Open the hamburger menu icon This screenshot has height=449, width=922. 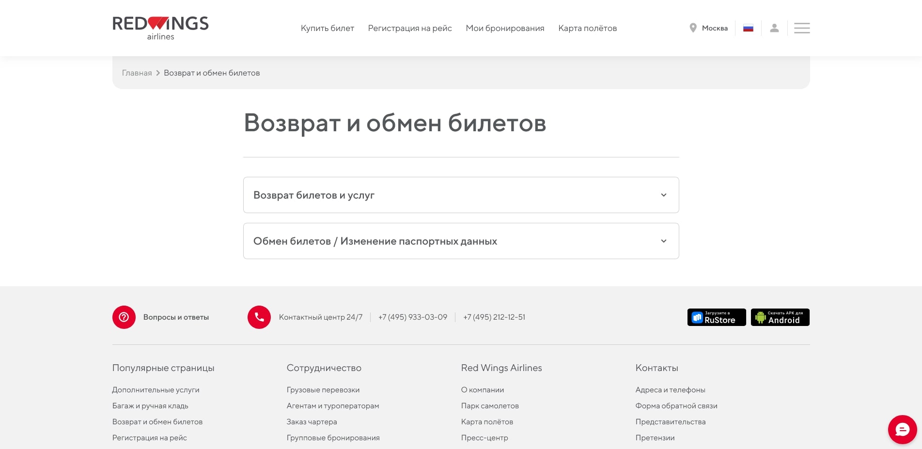(801, 28)
